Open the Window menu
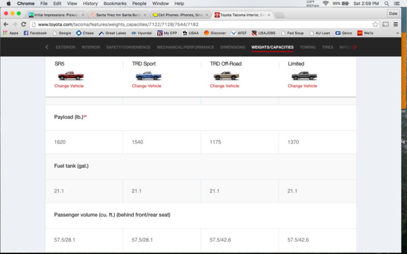Viewport: 407px width, 254px height. pos(160,4)
